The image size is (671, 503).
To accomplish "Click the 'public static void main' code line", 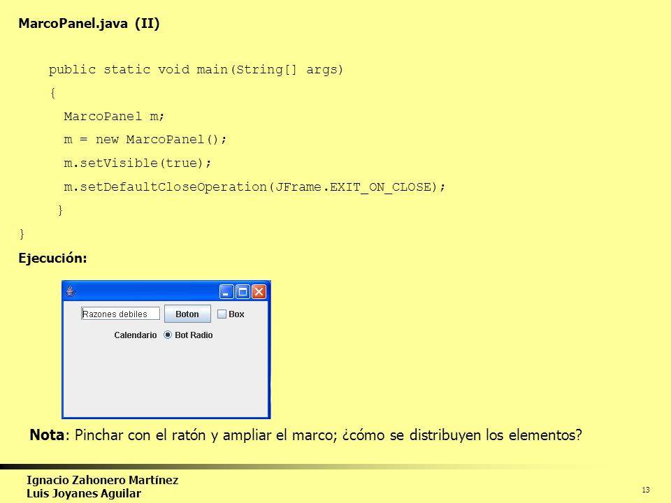I will [196, 69].
